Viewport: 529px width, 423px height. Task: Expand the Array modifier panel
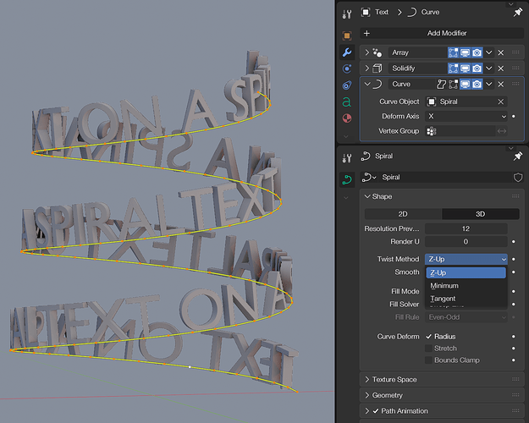click(367, 52)
